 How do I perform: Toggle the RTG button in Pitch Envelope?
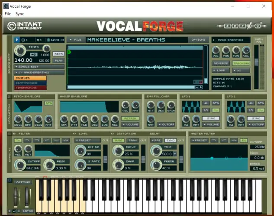pos(49,103)
